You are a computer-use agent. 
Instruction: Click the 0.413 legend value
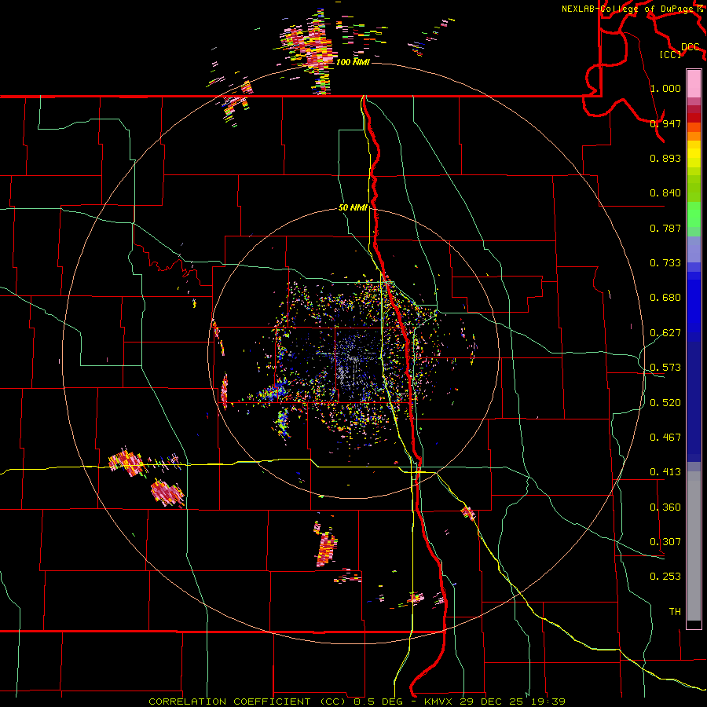[665, 472]
